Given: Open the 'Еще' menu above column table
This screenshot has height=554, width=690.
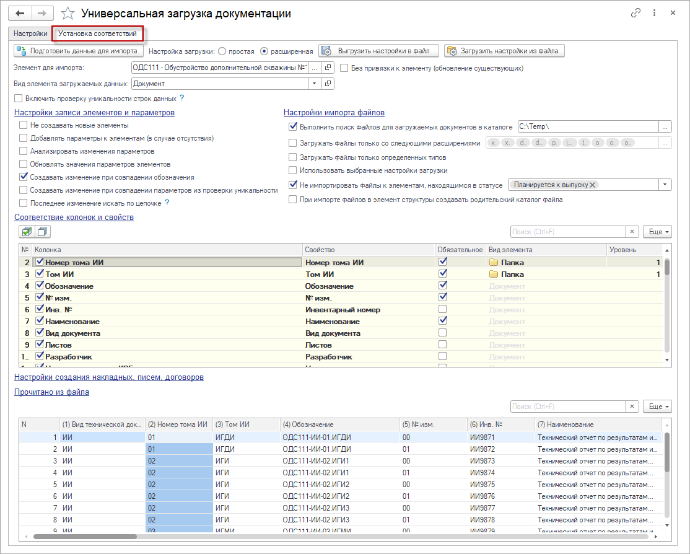Looking at the screenshot, I should pyautogui.click(x=657, y=232).
